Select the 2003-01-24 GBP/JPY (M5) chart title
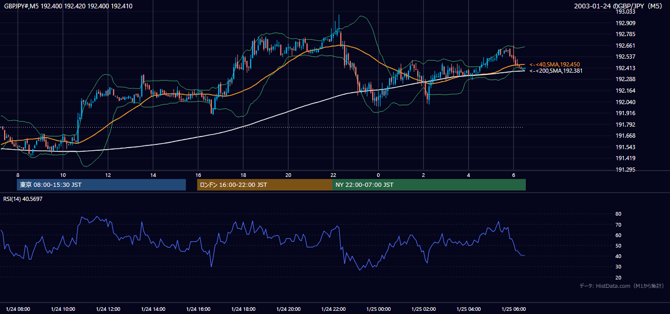The image size is (670, 314). pos(619,6)
